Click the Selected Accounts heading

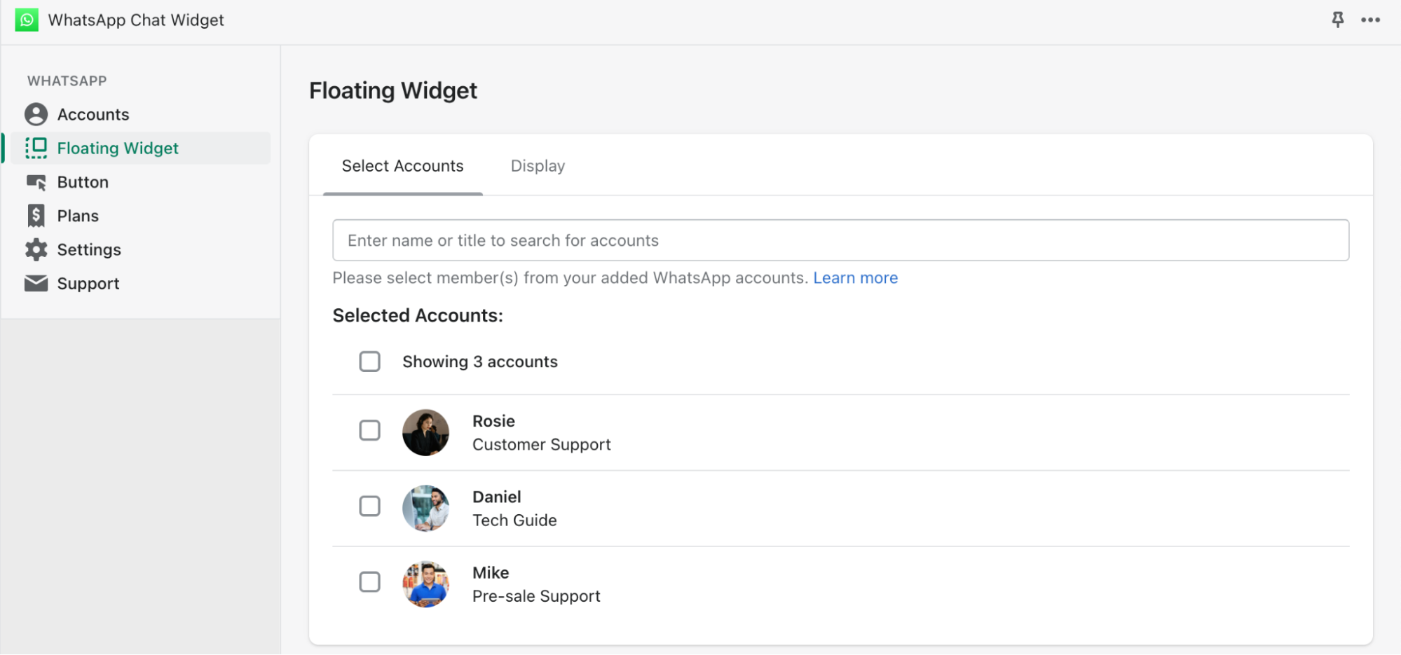(x=418, y=315)
